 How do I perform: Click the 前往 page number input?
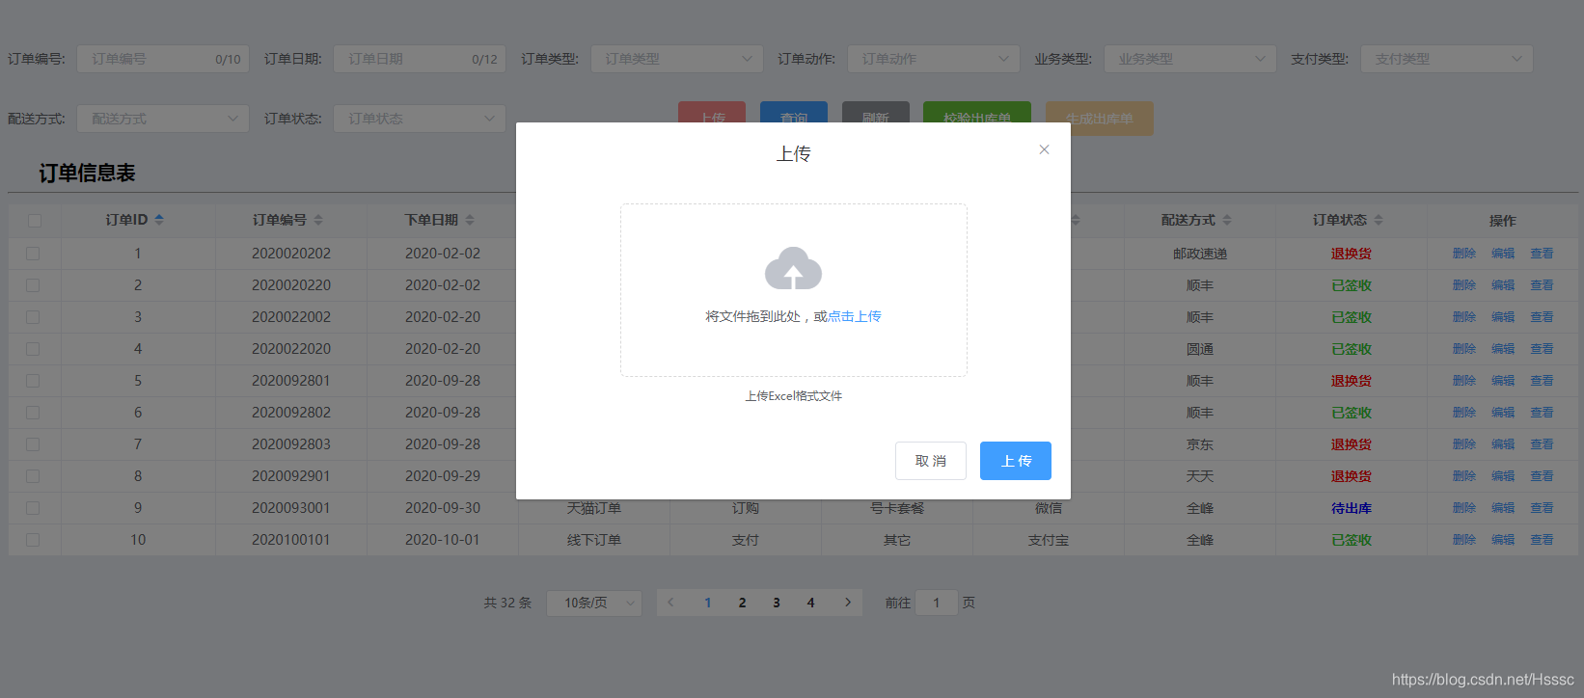[x=936, y=603]
